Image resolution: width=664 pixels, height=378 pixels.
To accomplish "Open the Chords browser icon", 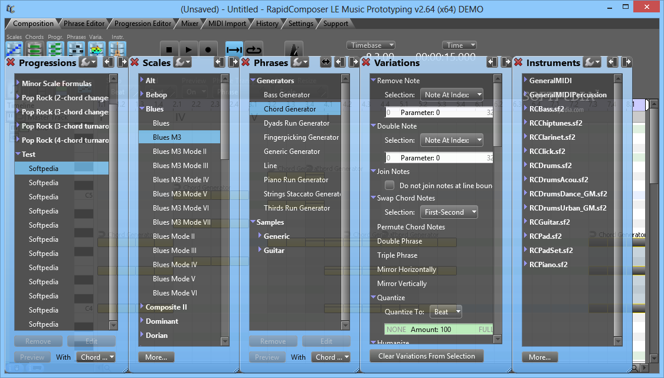I will (x=35, y=49).
